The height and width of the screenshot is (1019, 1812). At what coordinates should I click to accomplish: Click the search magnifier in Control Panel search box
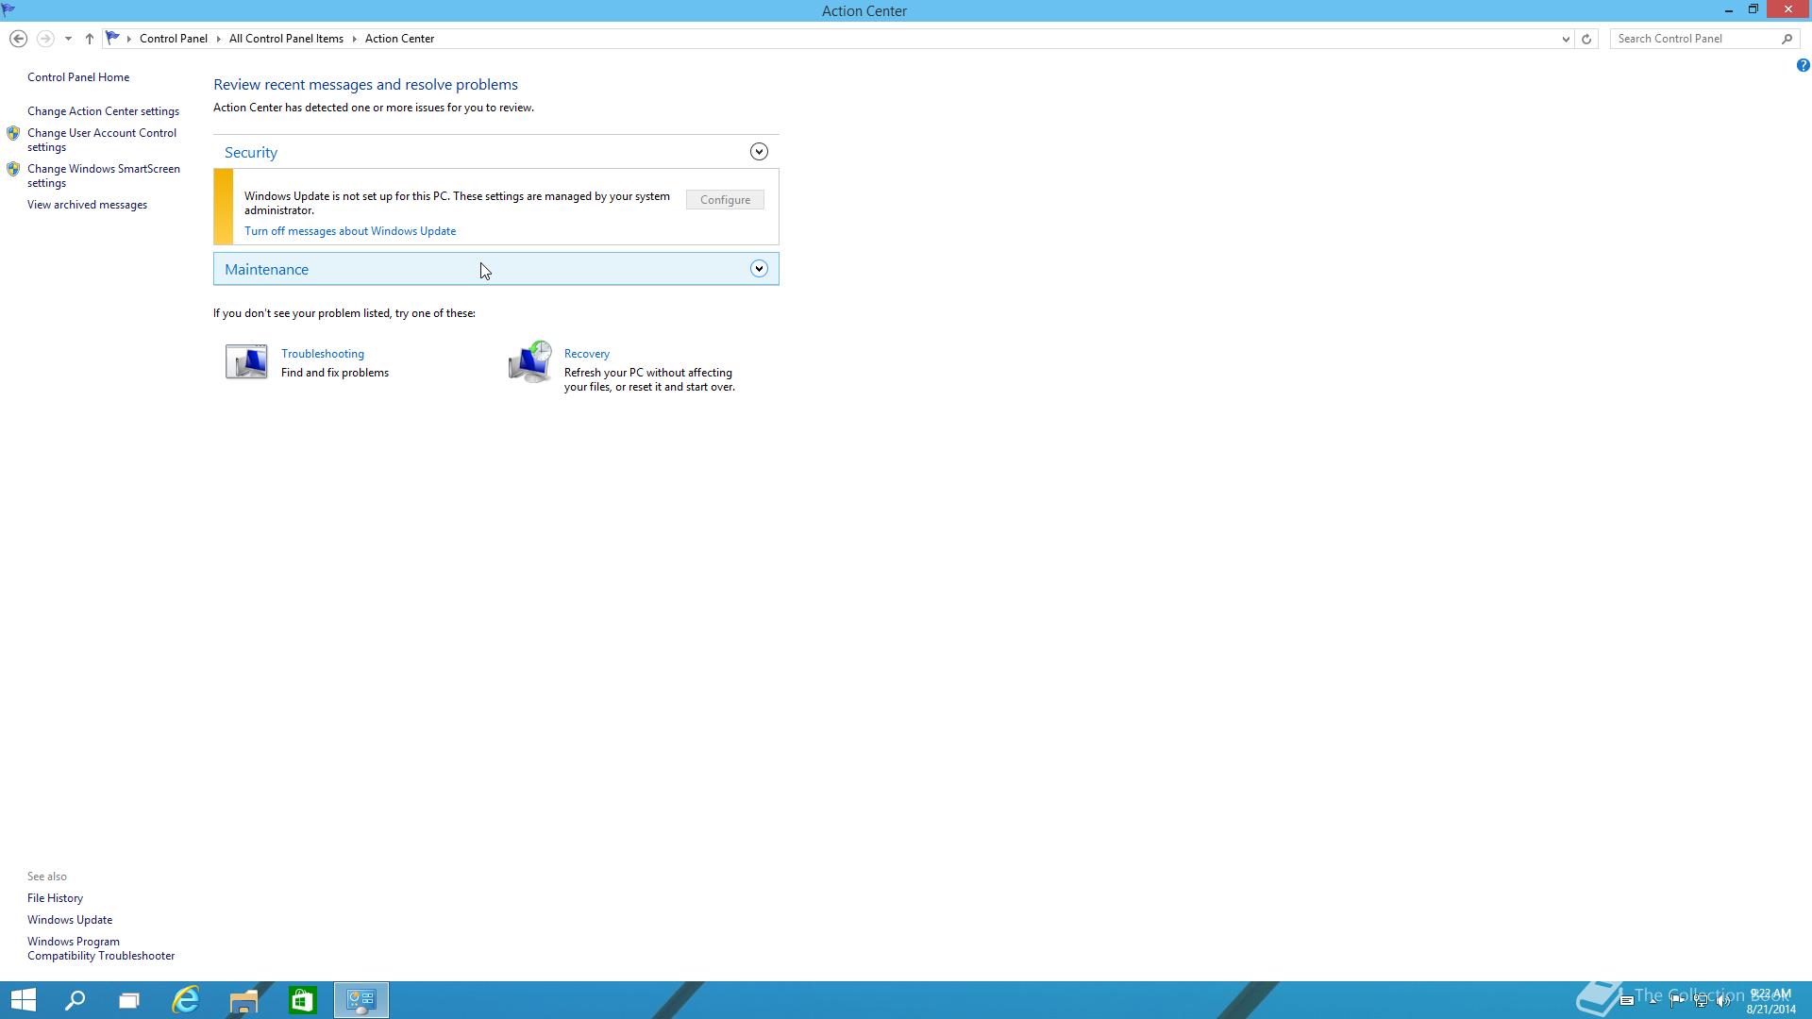[x=1787, y=39]
